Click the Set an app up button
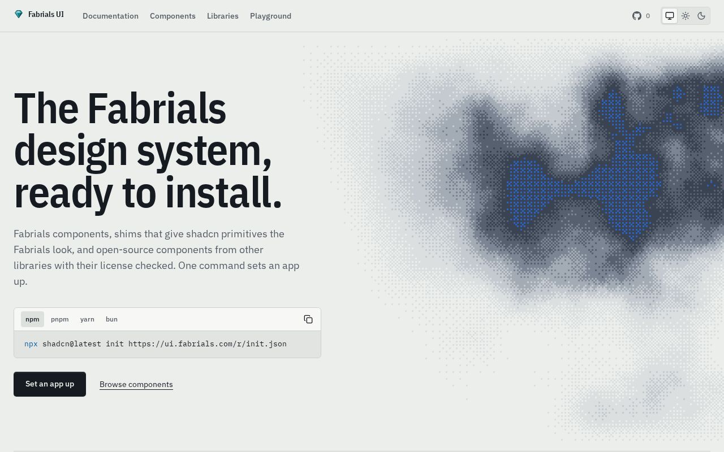The width and height of the screenshot is (724, 452). click(50, 384)
